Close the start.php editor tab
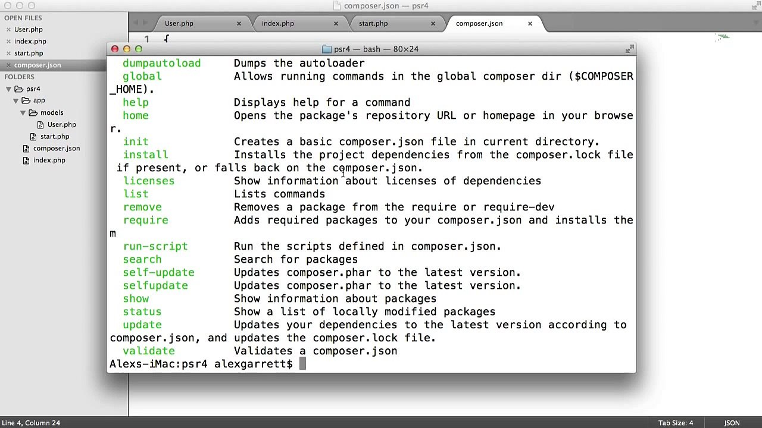 433,23
